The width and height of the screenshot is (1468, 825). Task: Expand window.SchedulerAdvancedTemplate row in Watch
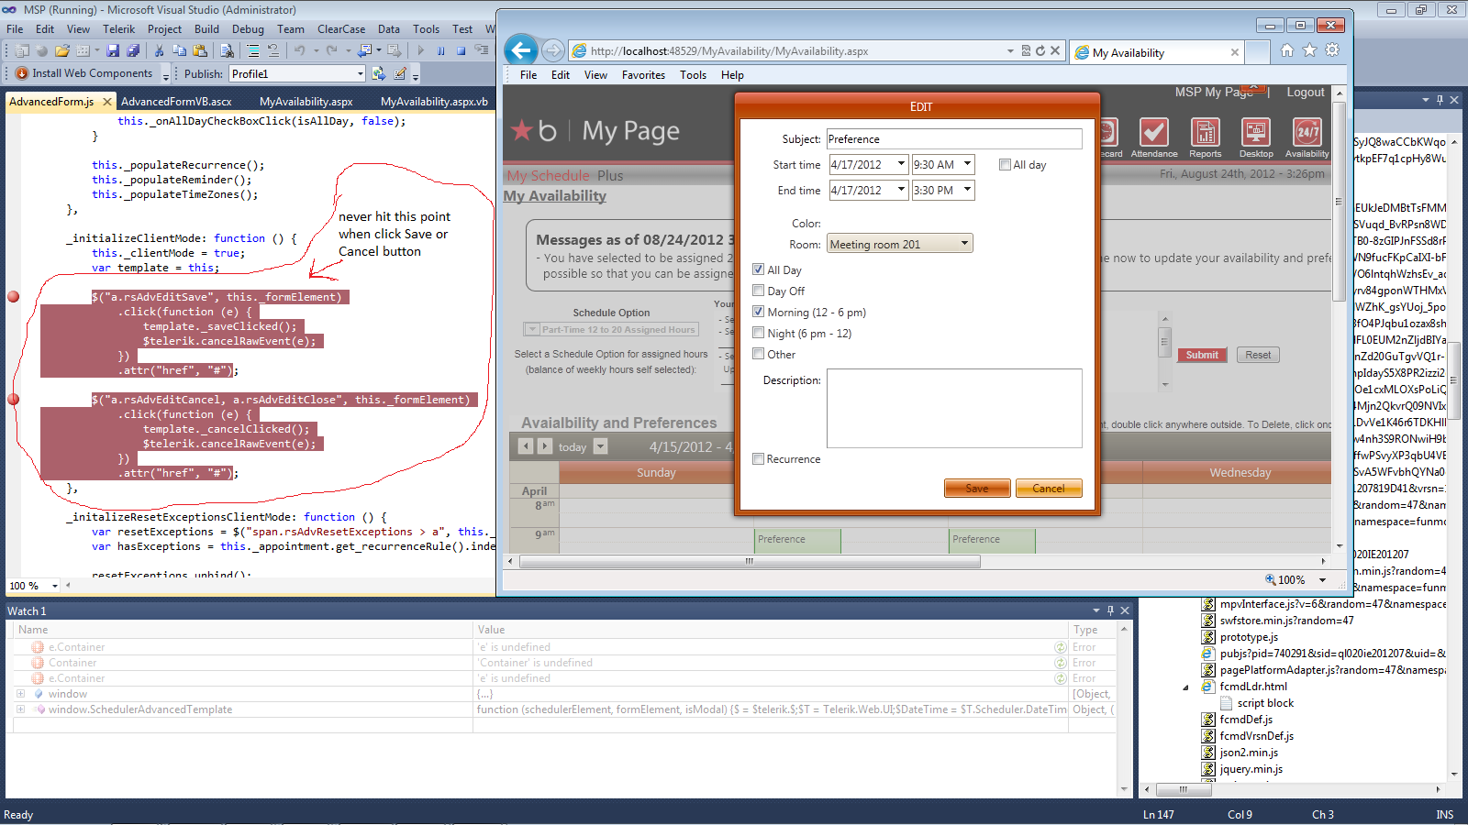(20, 709)
